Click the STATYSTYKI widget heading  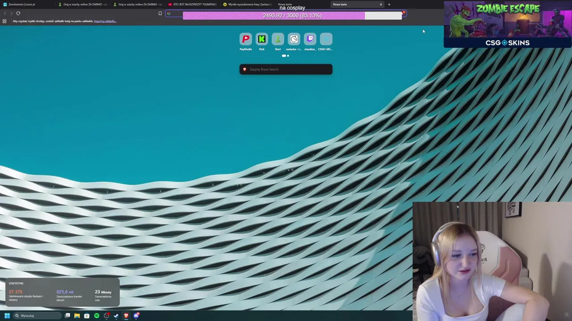pos(16,283)
